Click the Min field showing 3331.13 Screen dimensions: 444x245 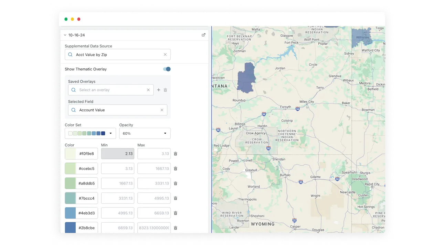118,198
